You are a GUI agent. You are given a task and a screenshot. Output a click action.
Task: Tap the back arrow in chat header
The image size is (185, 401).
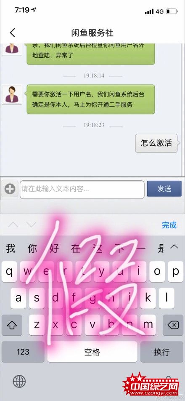pyautogui.click(x=13, y=33)
